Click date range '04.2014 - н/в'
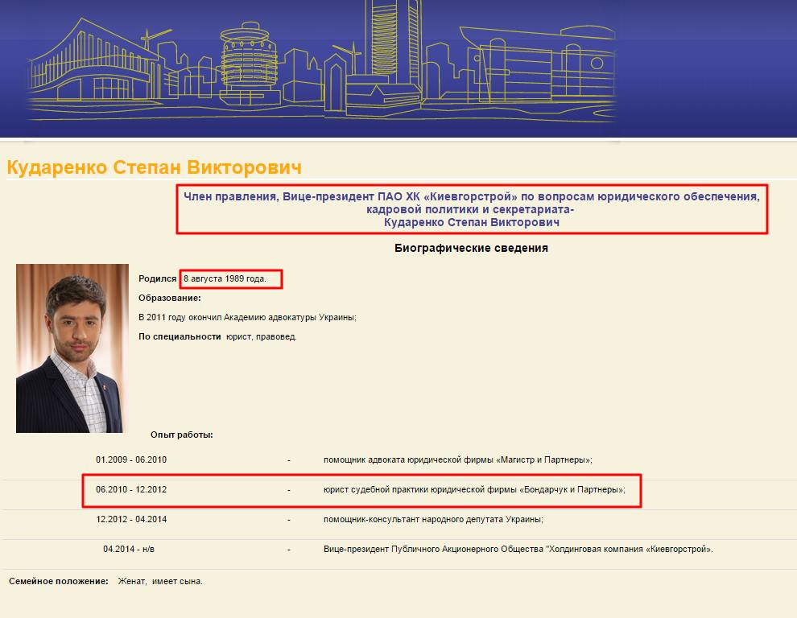The width and height of the screenshot is (797, 618). tap(129, 549)
